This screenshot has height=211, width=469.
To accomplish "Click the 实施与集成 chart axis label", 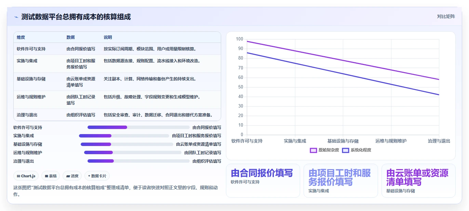I will click(x=295, y=141).
